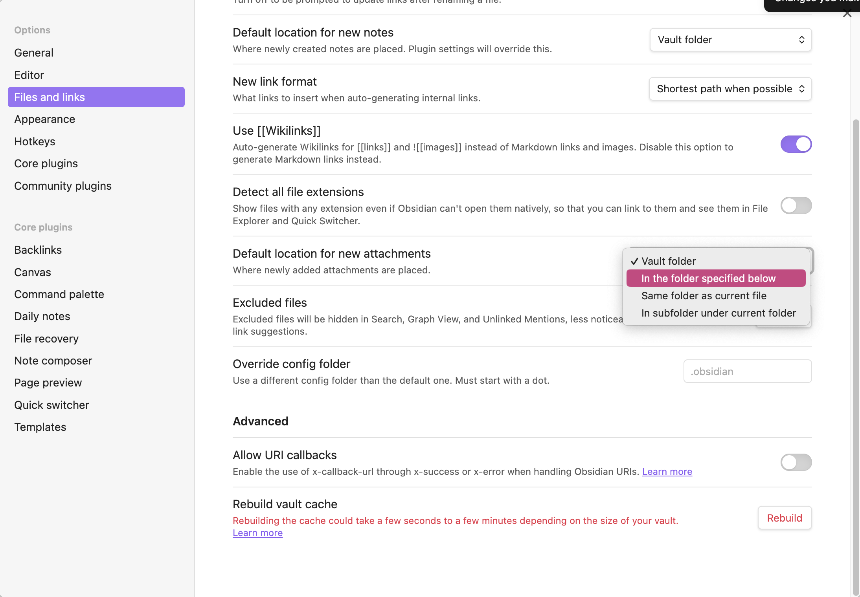This screenshot has height=597, width=860.
Task: Click the Override config folder input
Action: point(747,372)
